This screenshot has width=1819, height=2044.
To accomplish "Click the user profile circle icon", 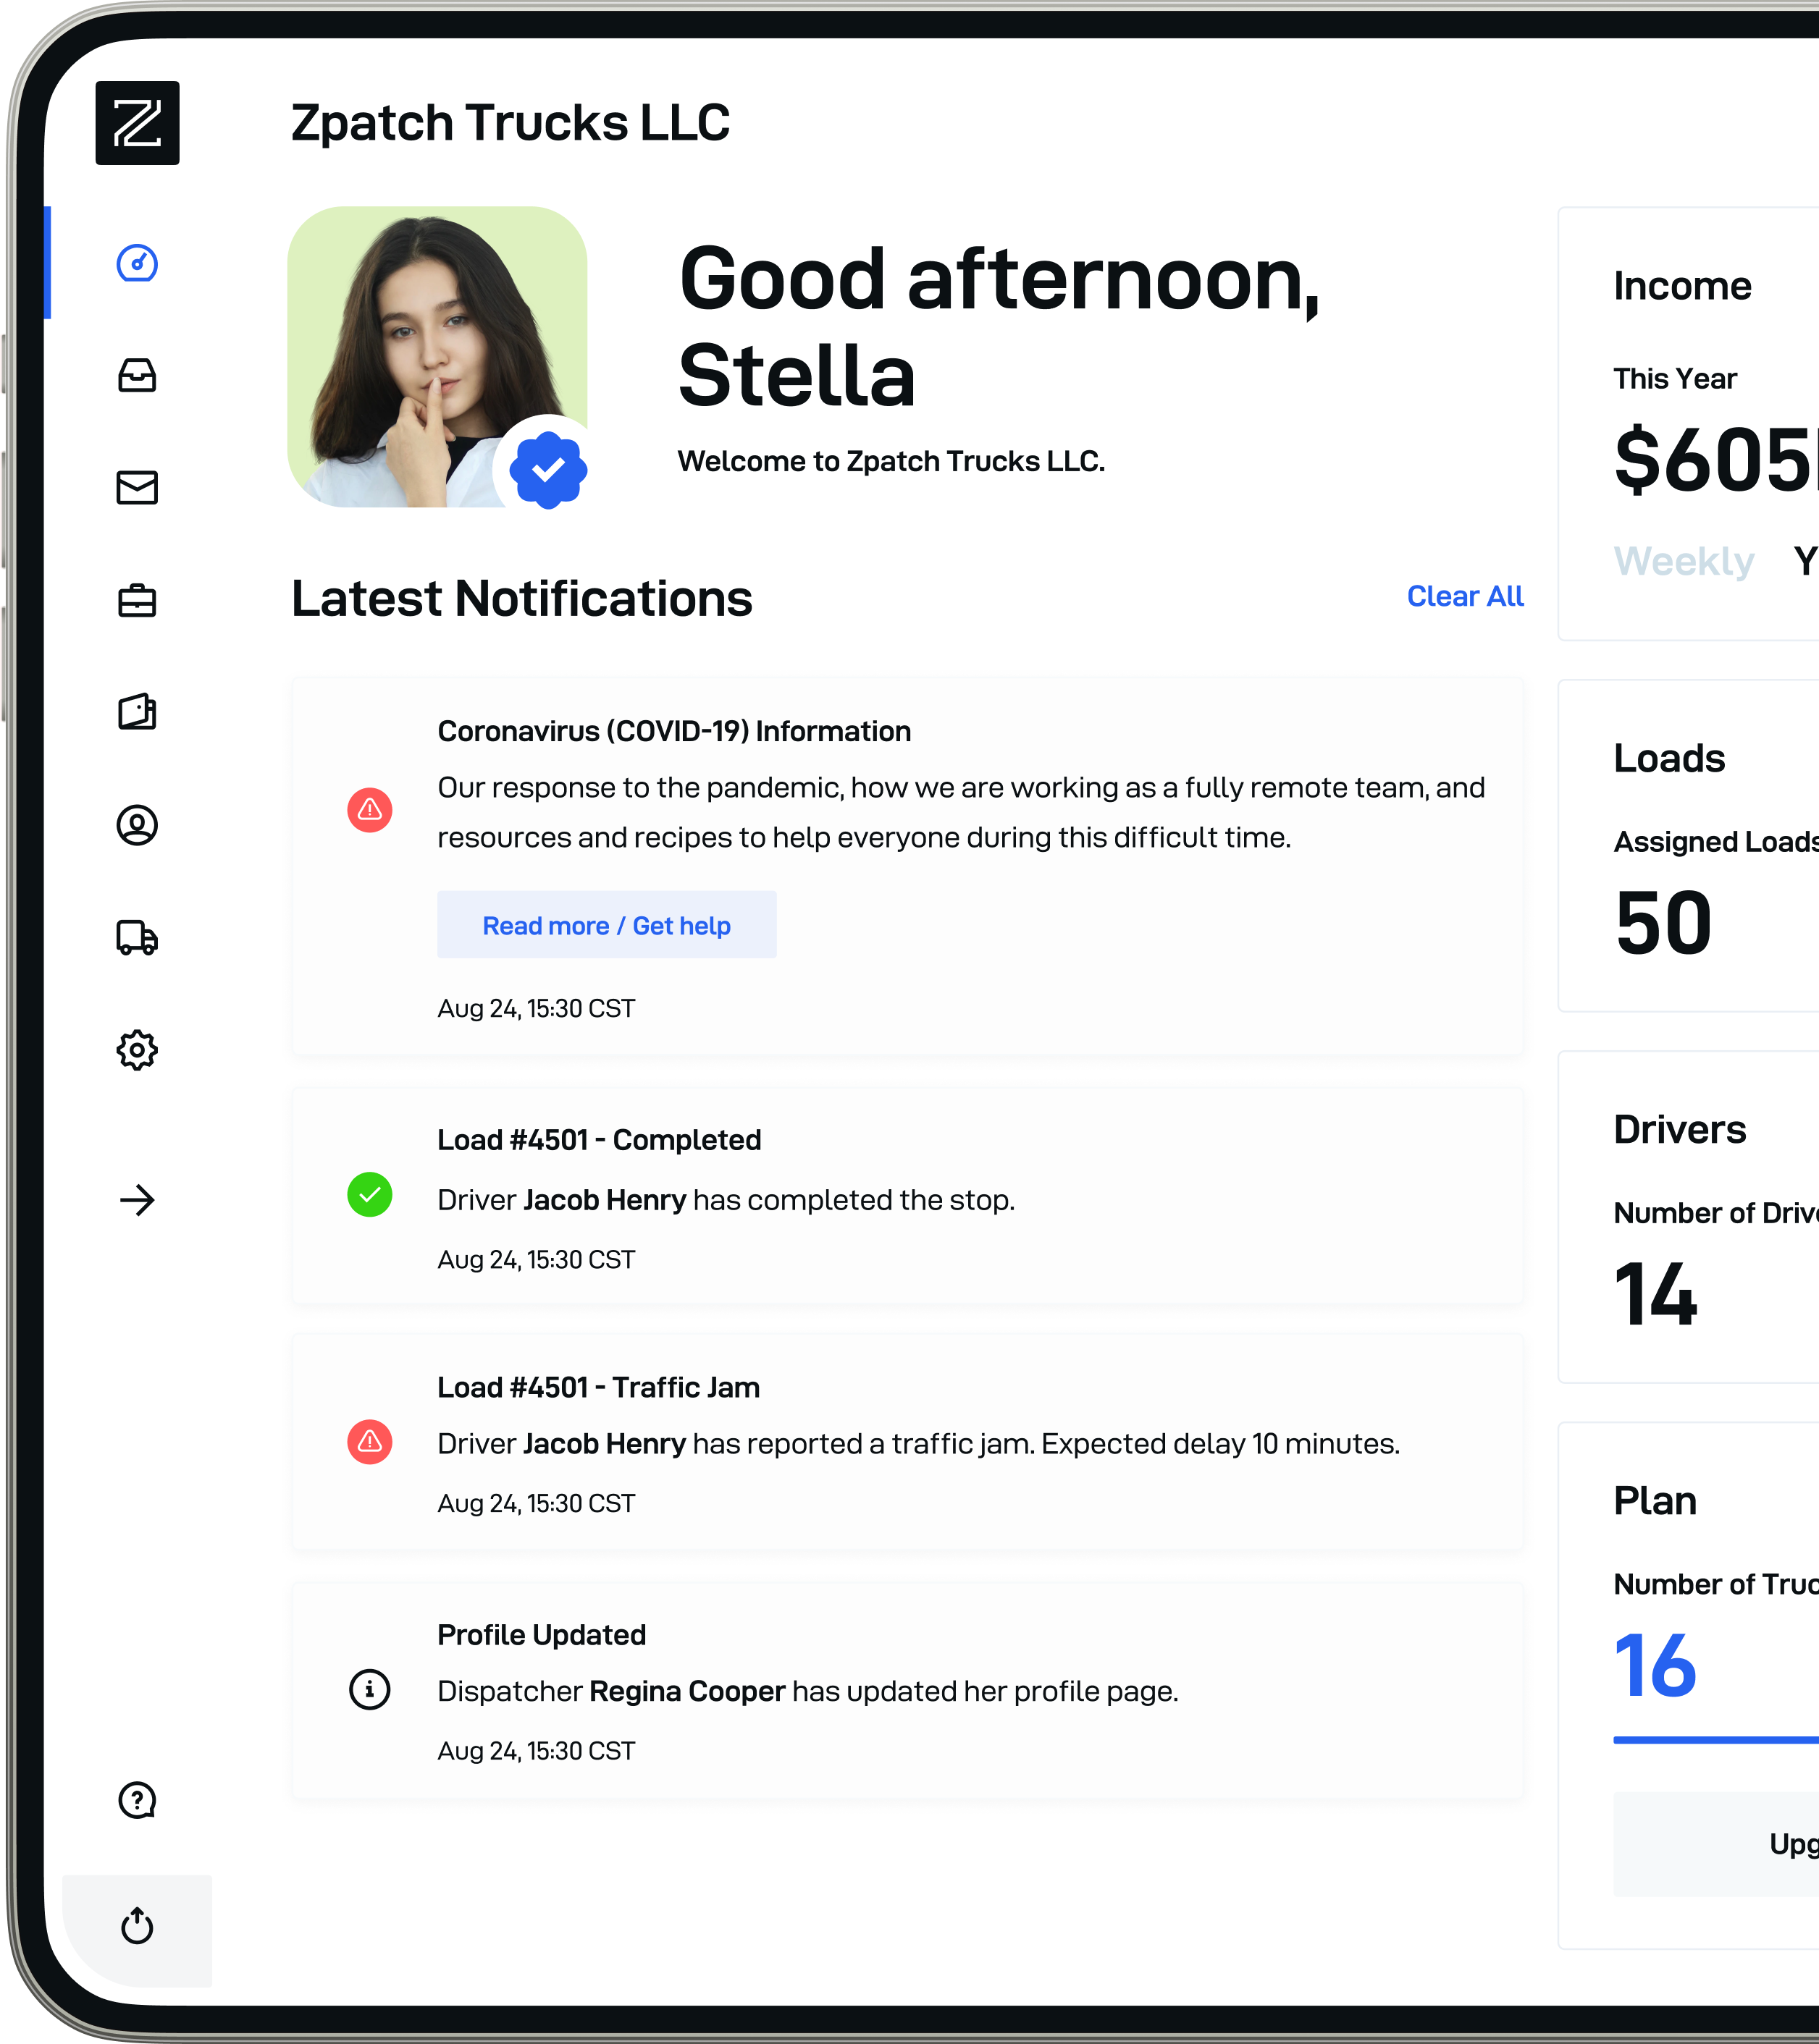I will tap(137, 826).
